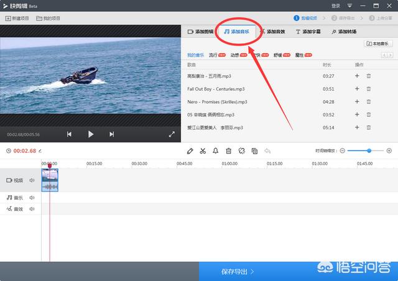Image resolution: width=398 pixels, height=281 pixels.
Task: Click the red playhead marker
Action: pyautogui.click(x=50, y=166)
